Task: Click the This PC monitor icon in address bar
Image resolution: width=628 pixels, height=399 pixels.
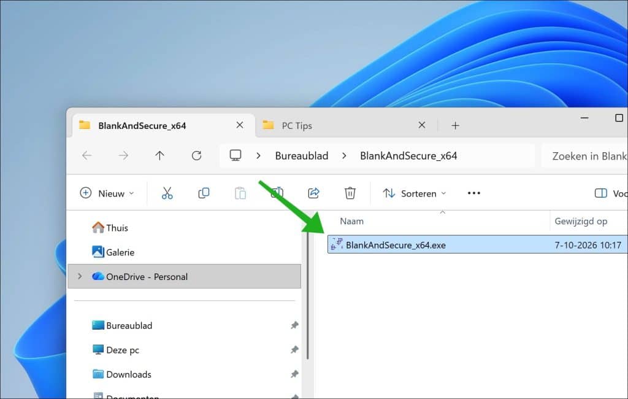Action: pyautogui.click(x=235, y=155)
